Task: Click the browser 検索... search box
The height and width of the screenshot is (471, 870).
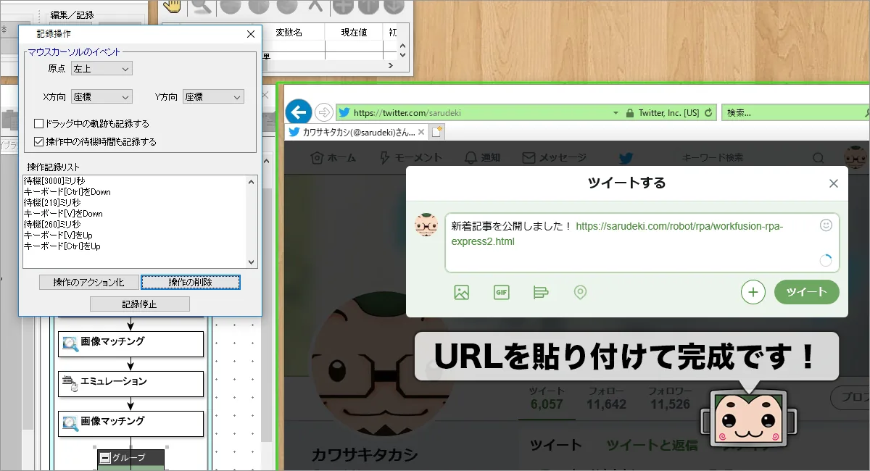Action: pos(794,113)
